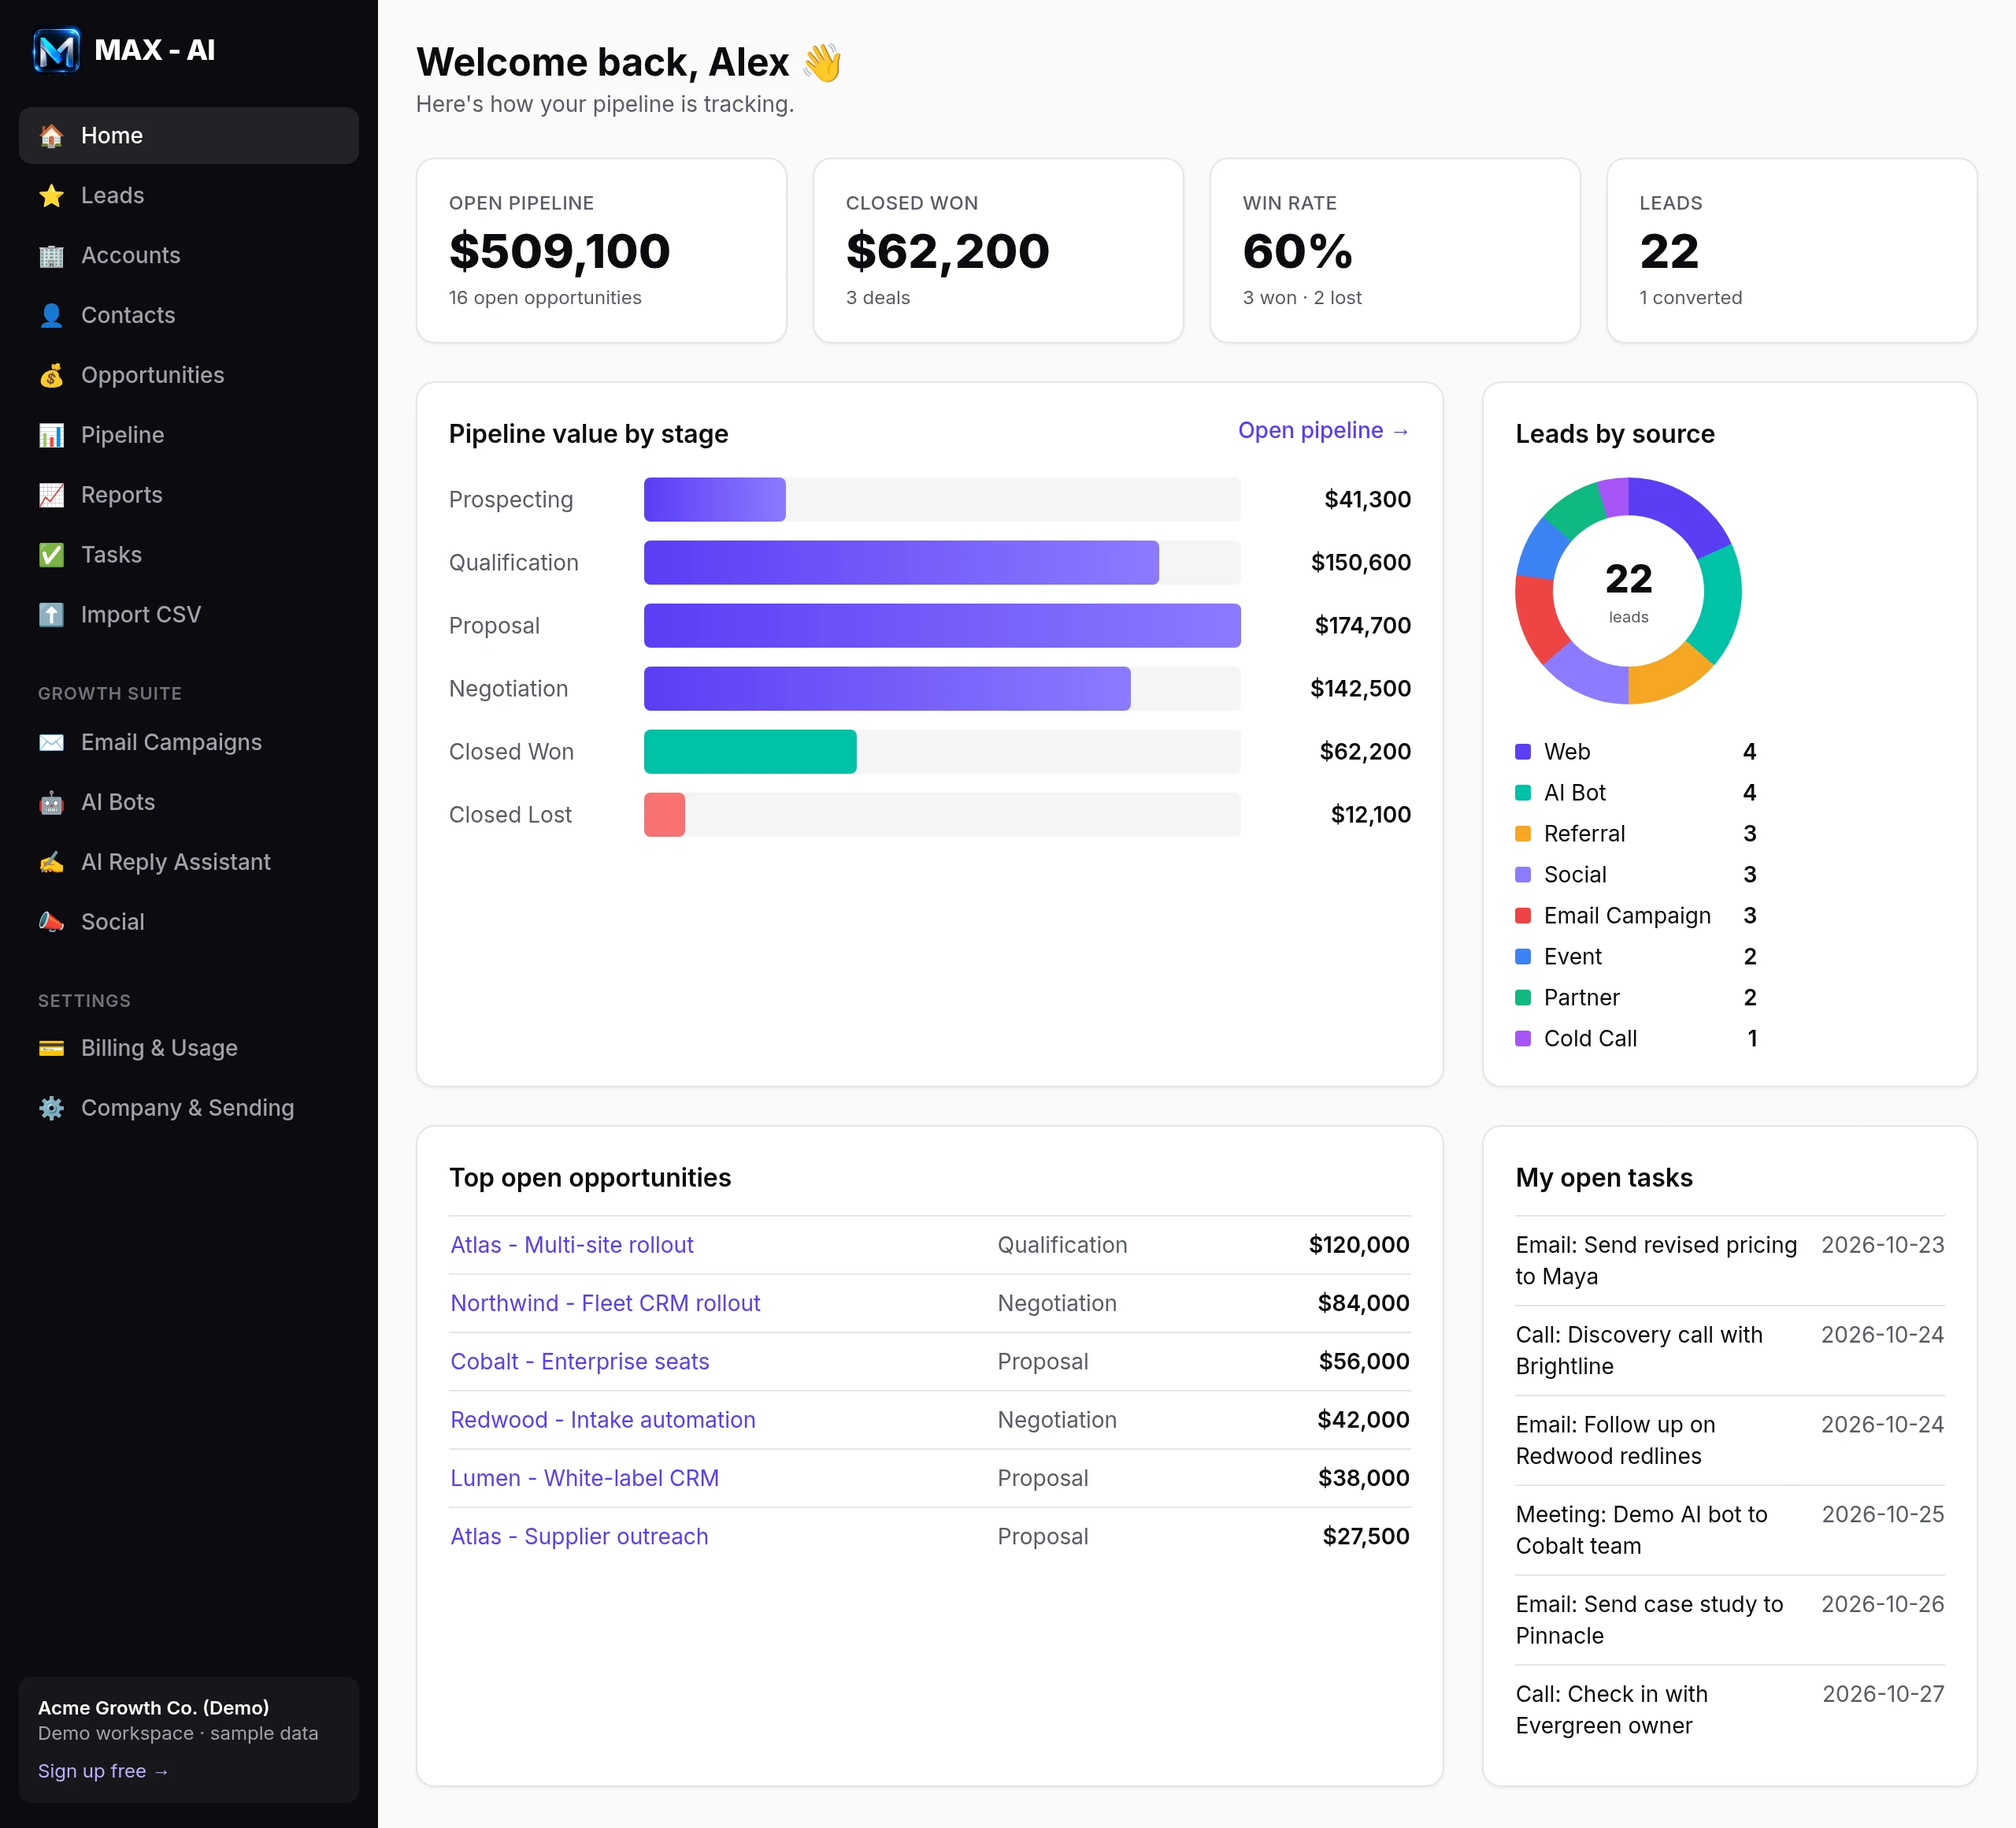2016x1828 pixels.
Task: Click the Email Campaign legend color swatch
Action: 1523,916
